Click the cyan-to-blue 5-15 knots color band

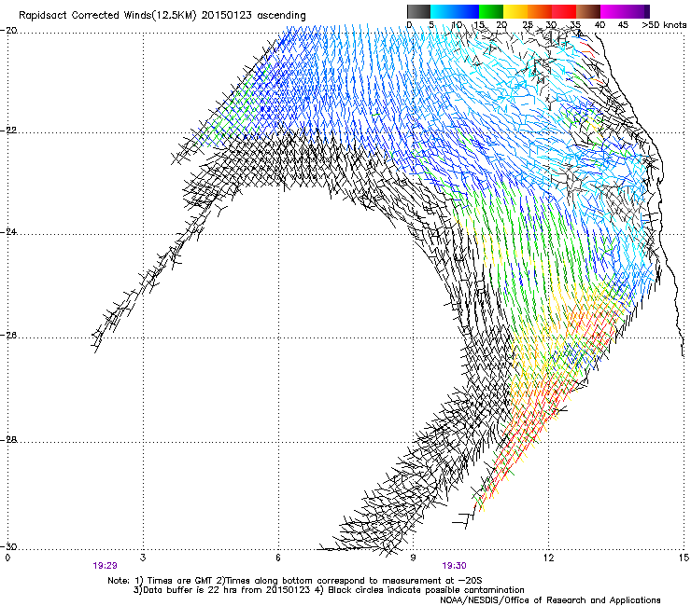[455, 11]
